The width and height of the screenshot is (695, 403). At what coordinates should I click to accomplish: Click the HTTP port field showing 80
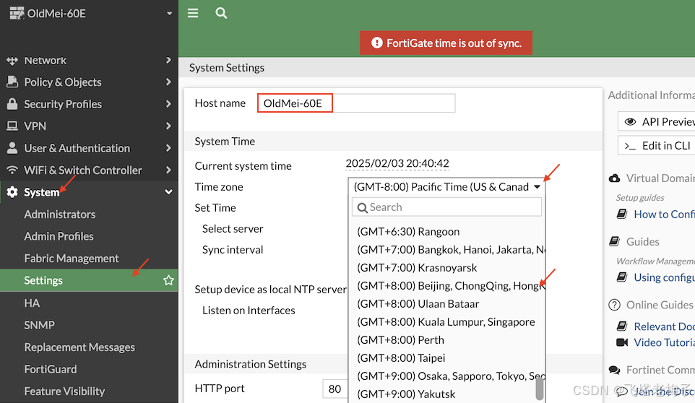(335, 389)
